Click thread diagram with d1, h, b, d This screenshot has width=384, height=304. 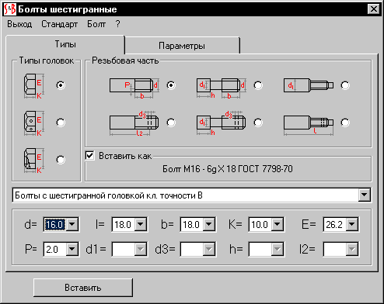tap(222, 88)
